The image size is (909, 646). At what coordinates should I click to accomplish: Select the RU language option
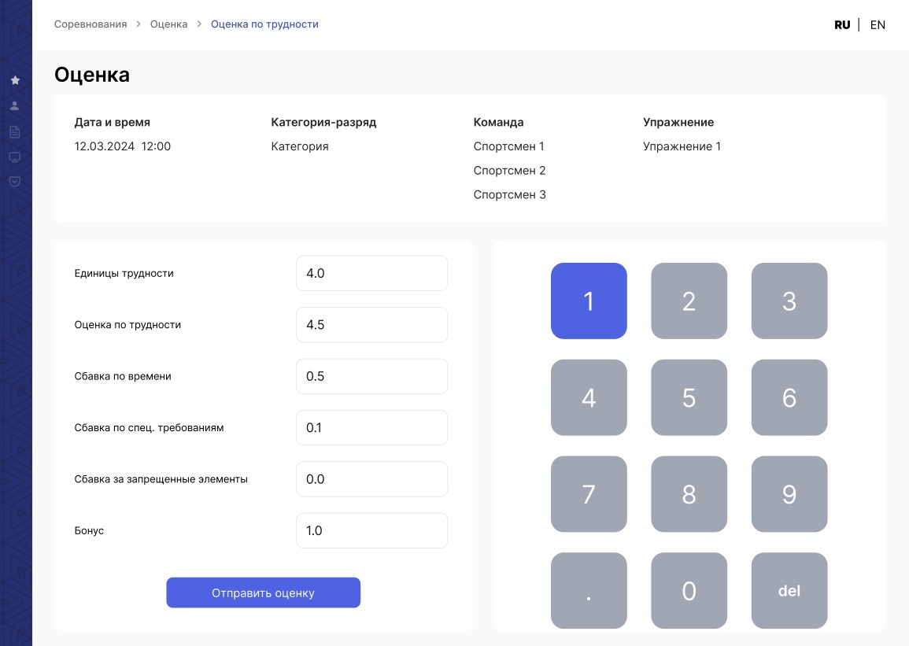point(842,24)
